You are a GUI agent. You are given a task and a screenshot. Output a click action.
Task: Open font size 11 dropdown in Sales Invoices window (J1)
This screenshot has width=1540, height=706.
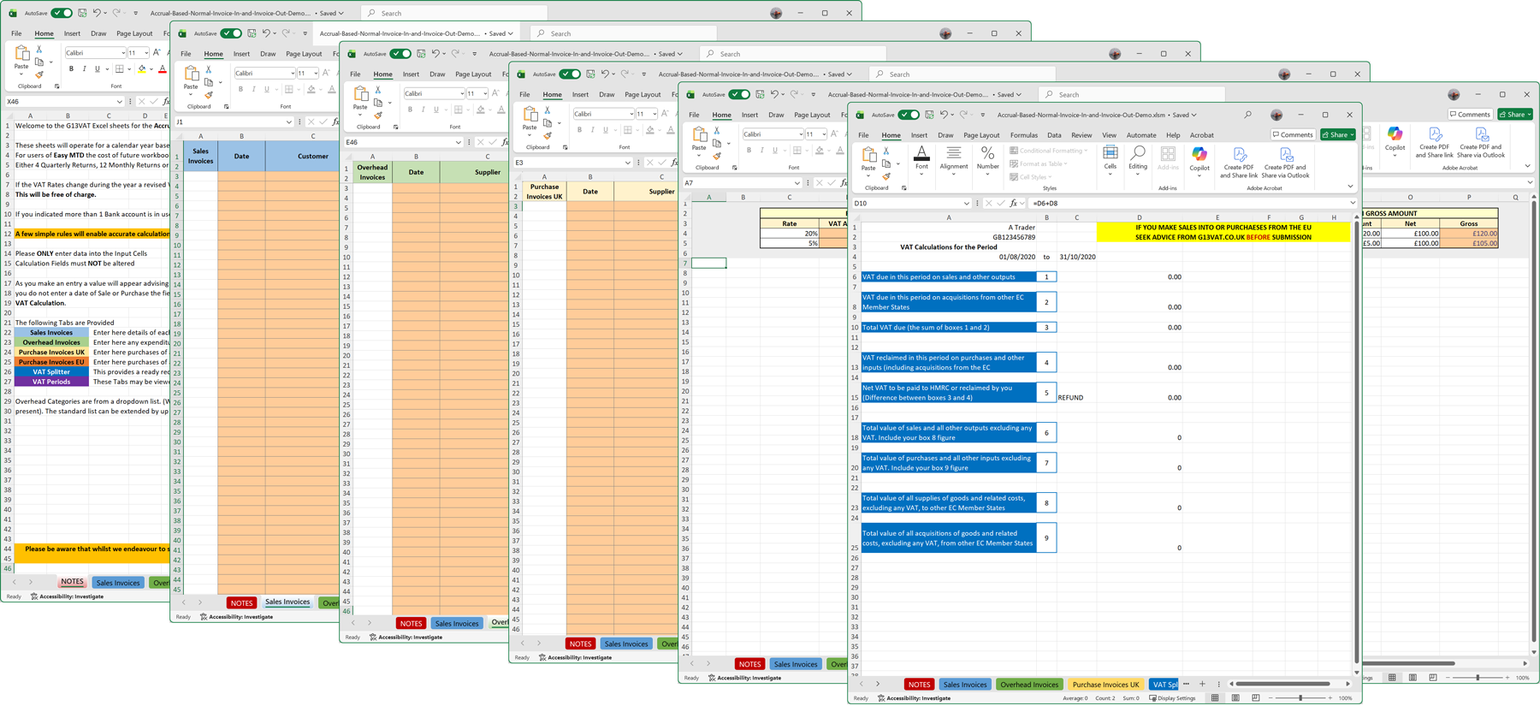tap(316, 74)
